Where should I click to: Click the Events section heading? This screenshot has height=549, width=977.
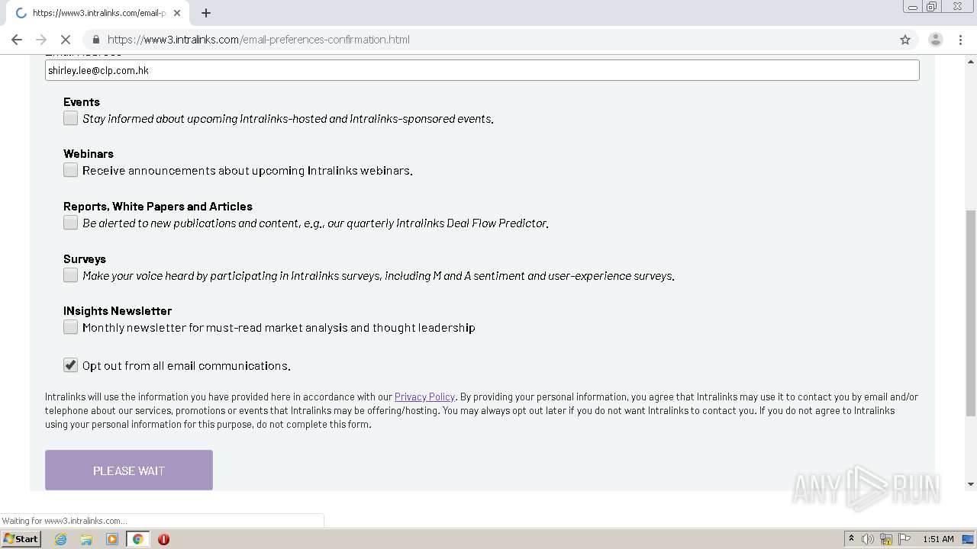(x=82, y=101)
